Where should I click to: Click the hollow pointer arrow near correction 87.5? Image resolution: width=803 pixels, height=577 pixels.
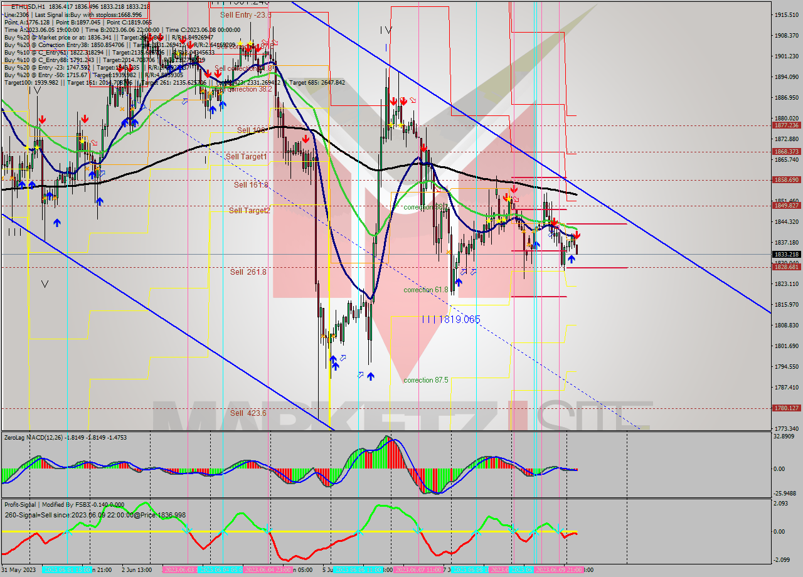click(361, 374)
